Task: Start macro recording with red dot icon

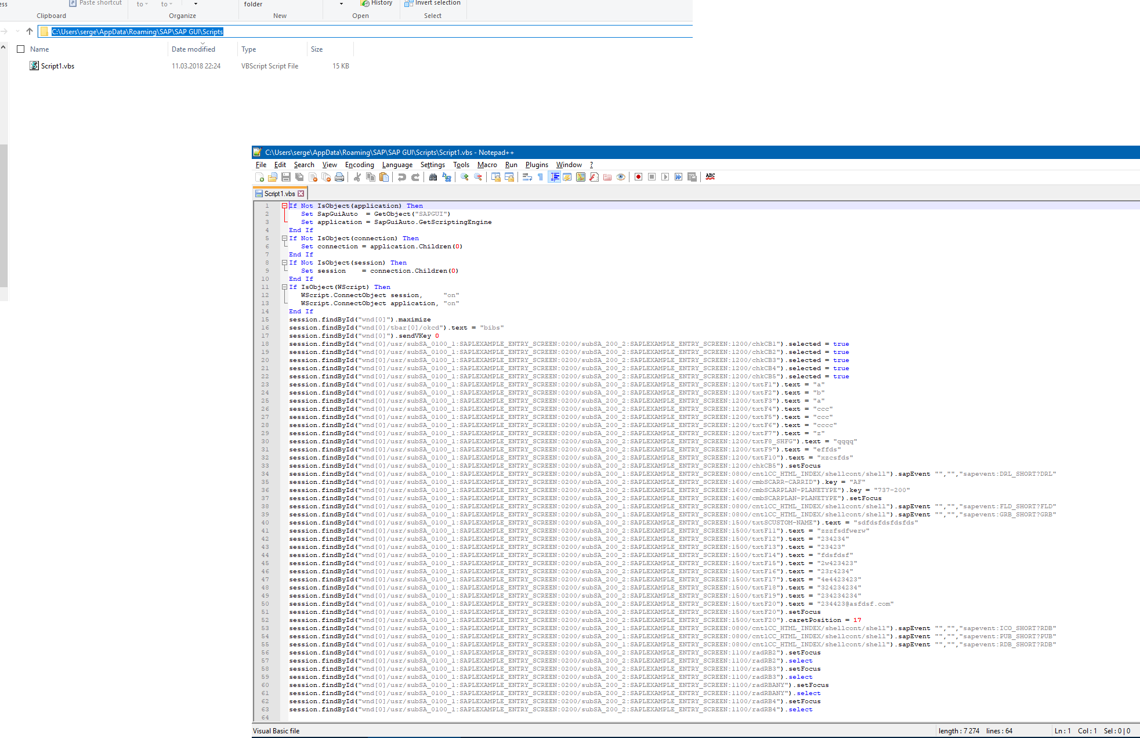Action: (638, 177)
